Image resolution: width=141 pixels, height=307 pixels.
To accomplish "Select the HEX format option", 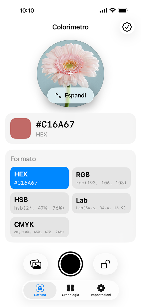I will 40,178.
